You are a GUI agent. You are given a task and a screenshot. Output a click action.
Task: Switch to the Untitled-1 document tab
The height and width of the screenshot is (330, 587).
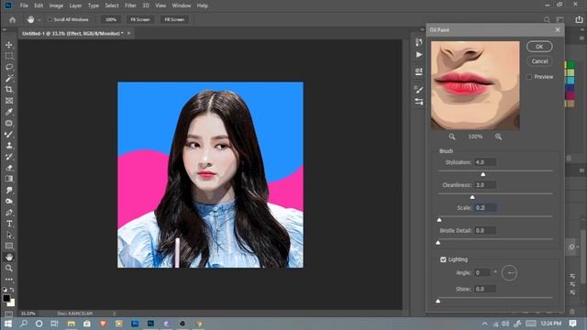[72, 33]
